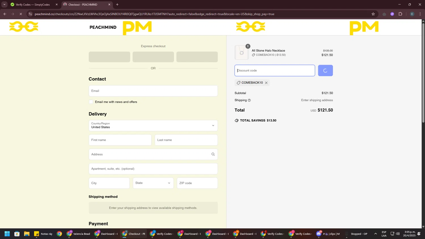Click the Address field
This screenshot has width=425, height=239.
point(153,154)
